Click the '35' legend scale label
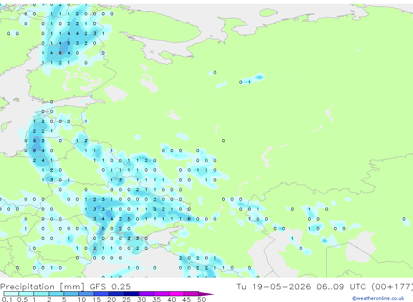Image resolution: width=413 pixels, height=302 pixels. coord(157,300)
